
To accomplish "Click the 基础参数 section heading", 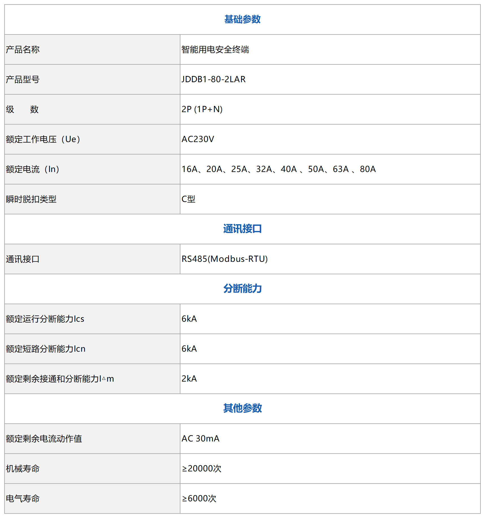I will 242,19.
